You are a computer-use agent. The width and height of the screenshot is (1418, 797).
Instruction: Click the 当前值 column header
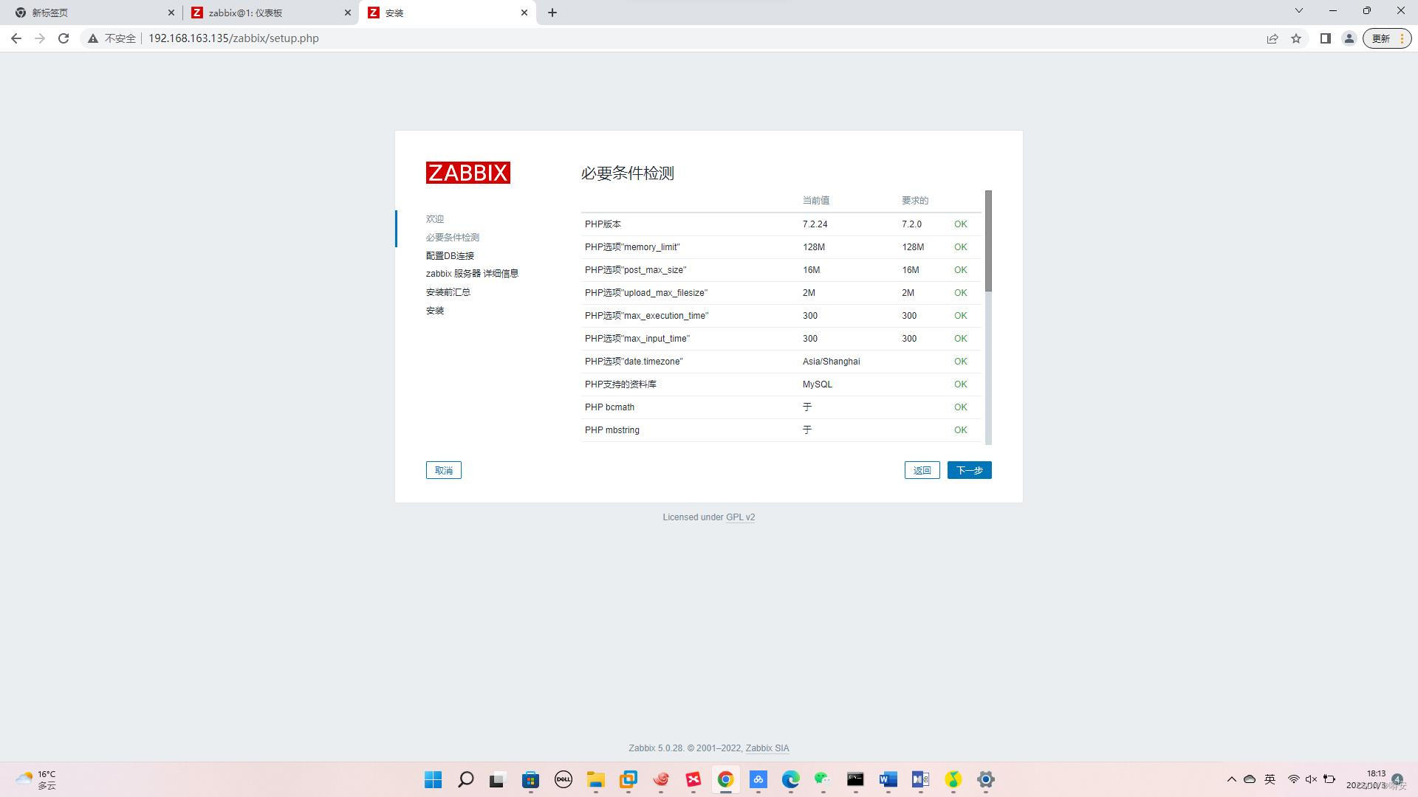tap(816, 201)
